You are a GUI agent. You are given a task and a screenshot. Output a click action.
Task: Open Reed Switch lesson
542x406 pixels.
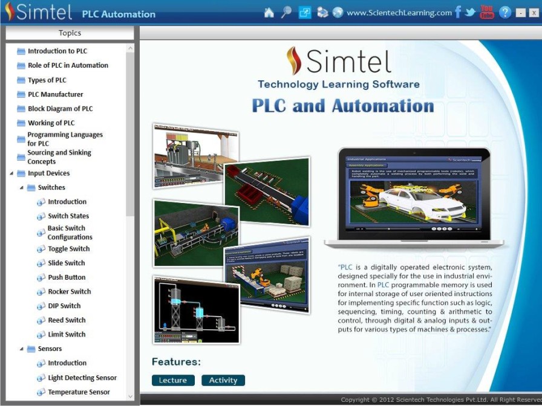(67, 320)
